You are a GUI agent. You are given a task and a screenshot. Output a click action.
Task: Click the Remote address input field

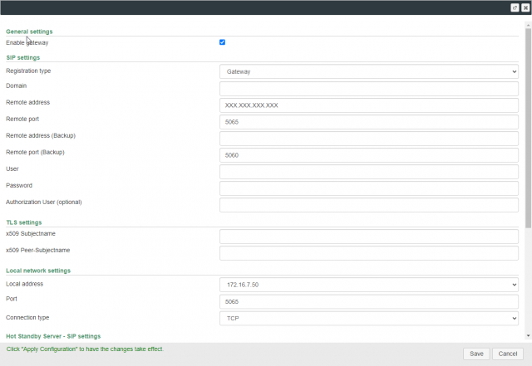tap(369, 105)
